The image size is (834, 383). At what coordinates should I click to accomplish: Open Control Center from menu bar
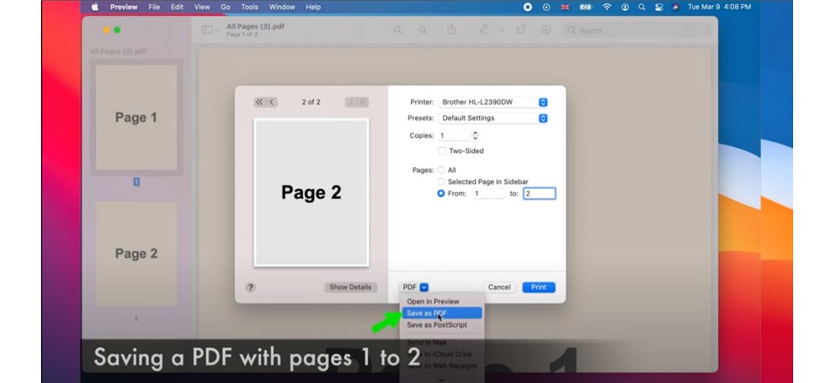click(658, 7)
